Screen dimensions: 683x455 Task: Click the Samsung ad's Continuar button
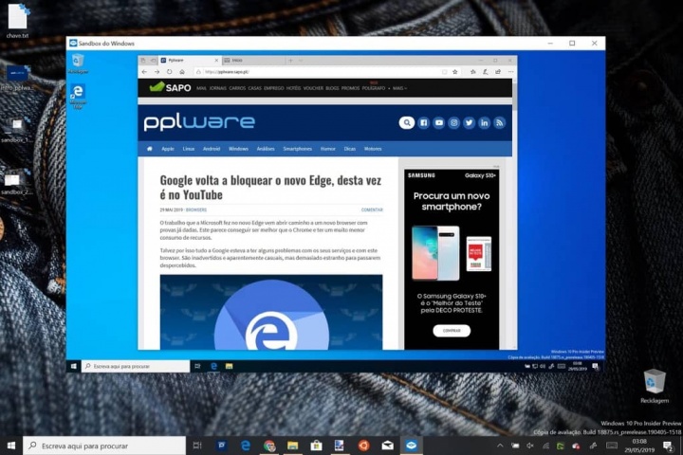pos(451,331)
